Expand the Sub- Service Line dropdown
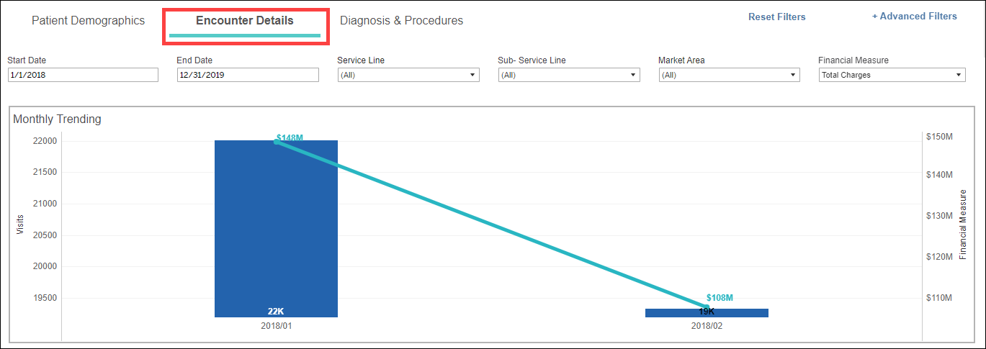Viewport: 986px width, 349px height. [x=569, y=75]
